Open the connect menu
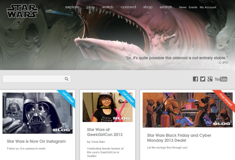235x160 pixels. [128, 7]
